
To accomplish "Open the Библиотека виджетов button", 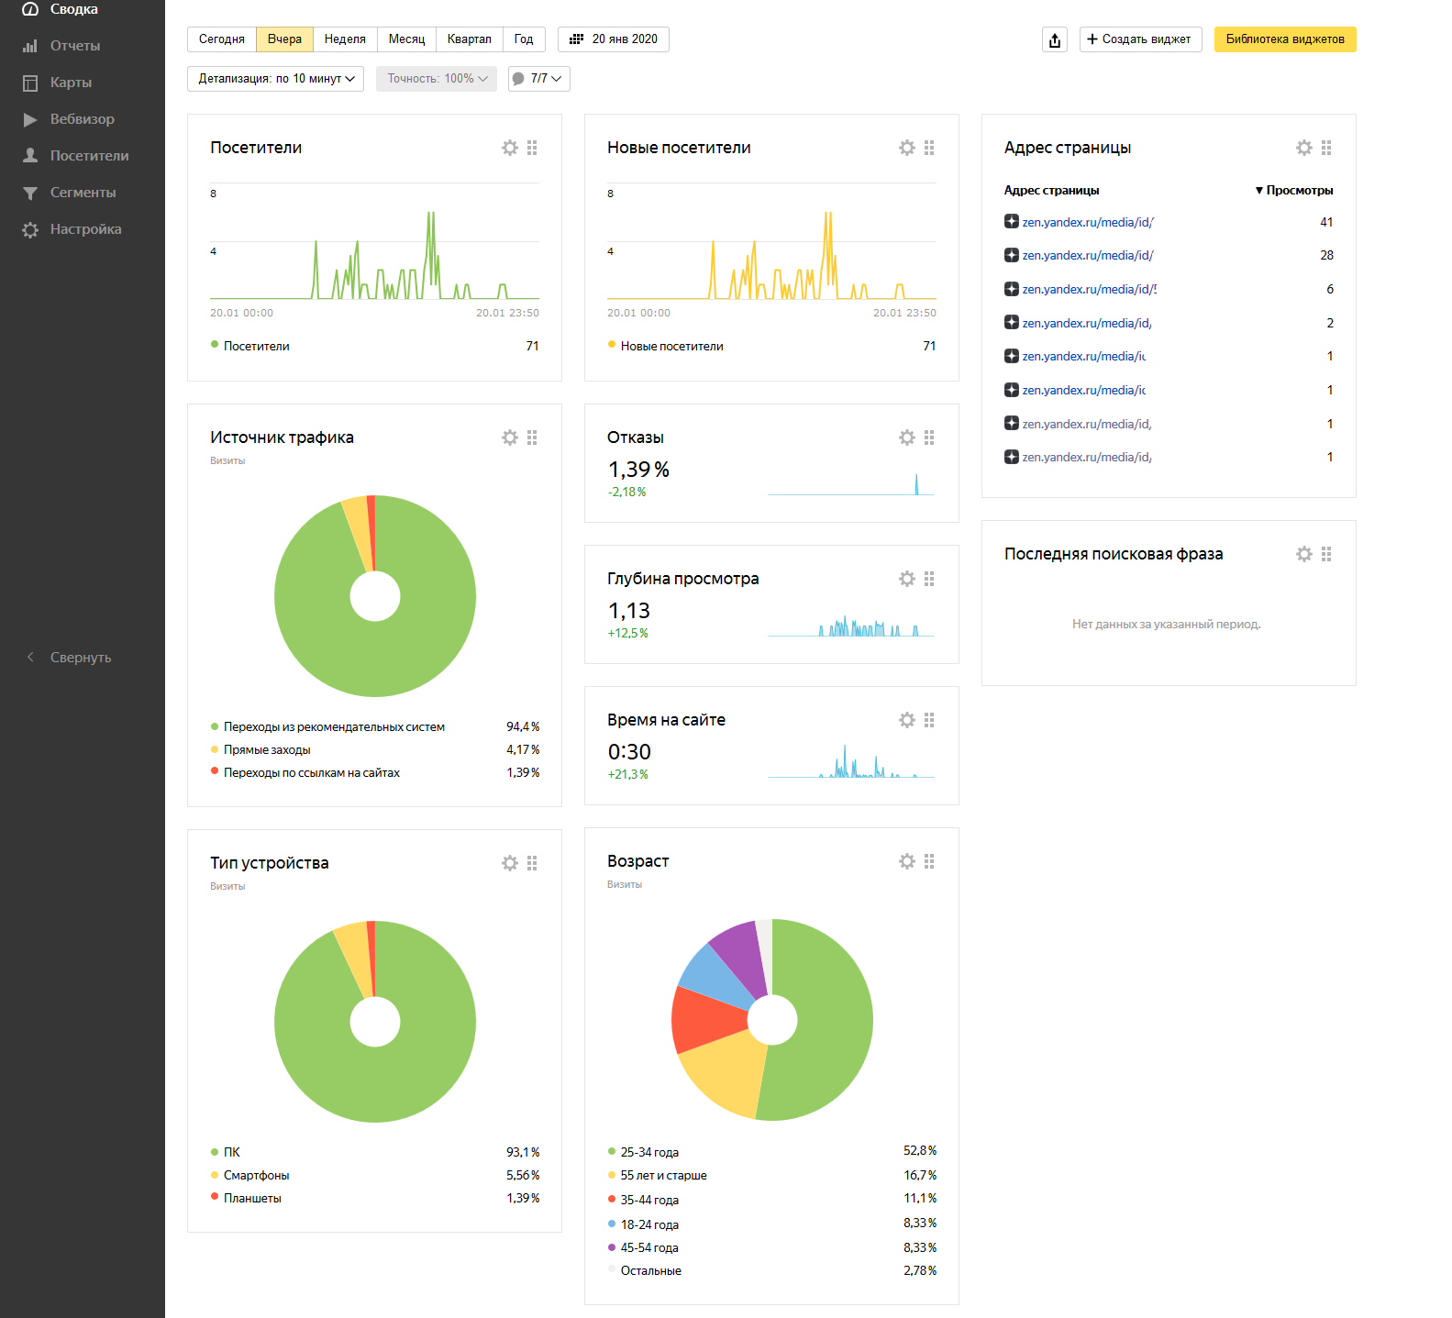I will click(1284, 39).
